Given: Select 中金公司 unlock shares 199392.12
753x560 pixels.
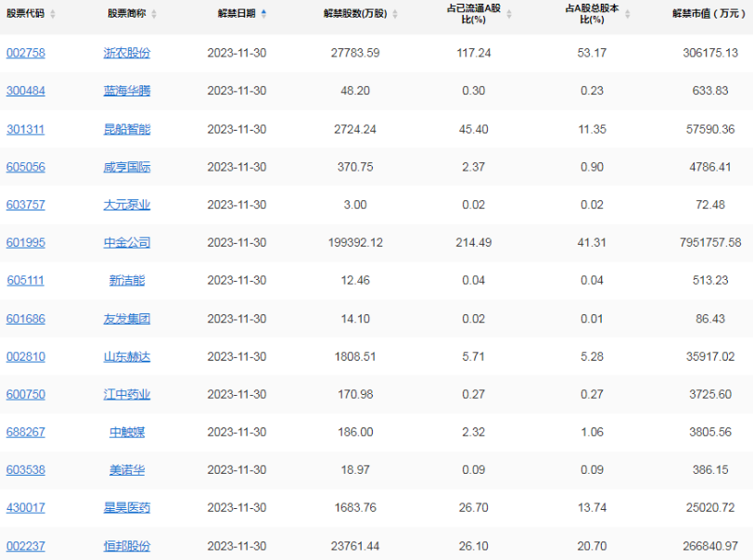Looking at the screenshot, I should pyautogui.click(x=355, y=243).
